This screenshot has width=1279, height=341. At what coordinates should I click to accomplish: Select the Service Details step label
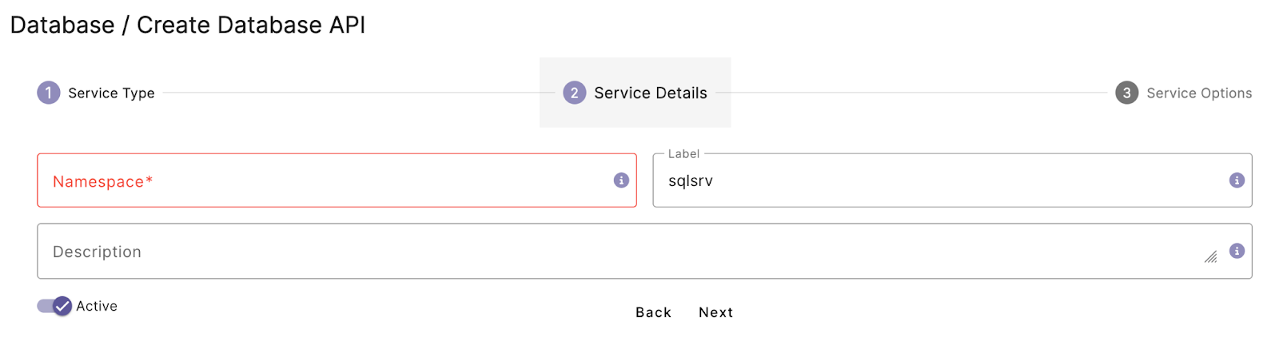point(651,93)
